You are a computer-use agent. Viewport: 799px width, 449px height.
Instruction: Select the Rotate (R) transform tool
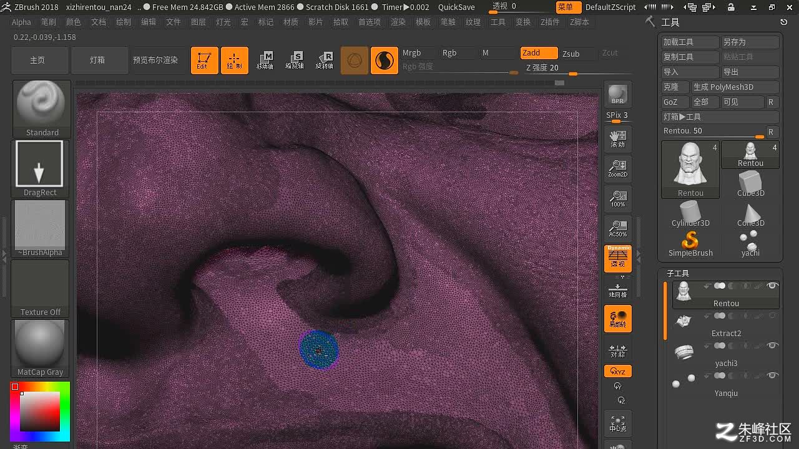point(325,60)
